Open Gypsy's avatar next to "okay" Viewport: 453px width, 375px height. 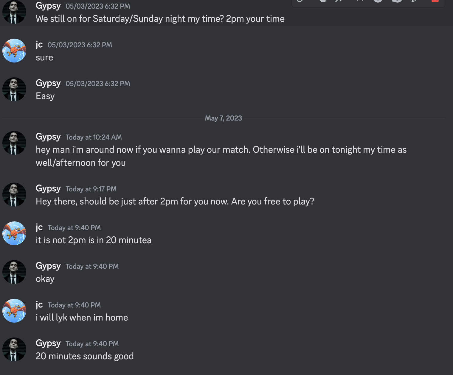tap(14, 272)
